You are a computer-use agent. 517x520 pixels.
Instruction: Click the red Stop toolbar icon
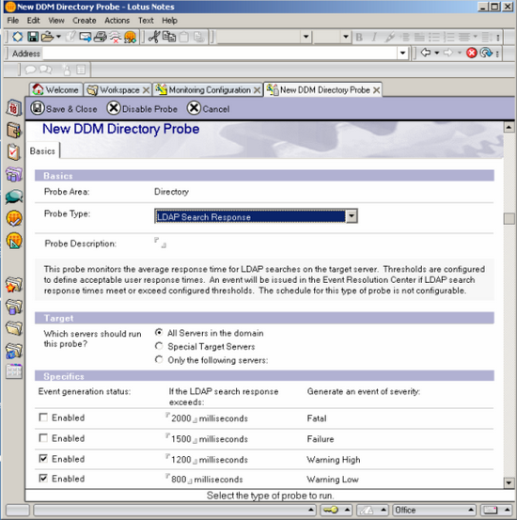(x=472, y=53)
